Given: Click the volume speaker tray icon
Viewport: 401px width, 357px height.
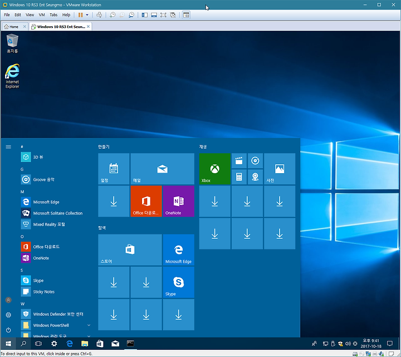Looking at the screenshot, I should tap(348, 344).
